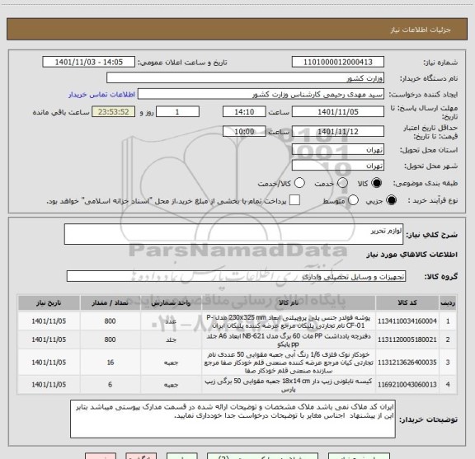Click the zip nylon bag item name in row 4
Screen dimensions: 475x459
pos(289,385)
